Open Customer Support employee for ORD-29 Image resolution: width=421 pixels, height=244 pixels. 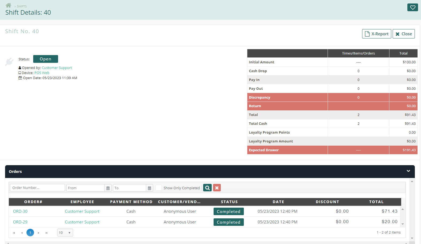click(x=82, y=222)
